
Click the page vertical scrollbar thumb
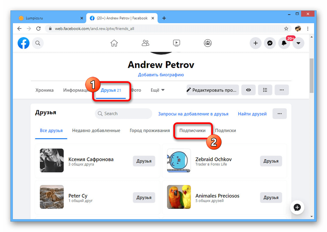click(x=312, y=75)
